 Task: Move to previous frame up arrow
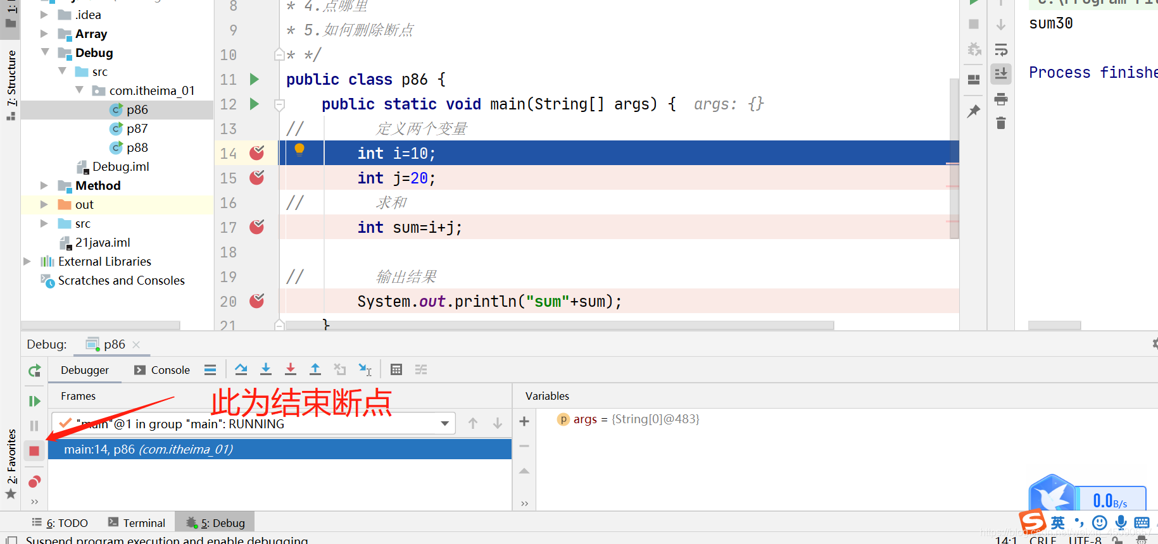pyautogui.click(x=473, y=423)
